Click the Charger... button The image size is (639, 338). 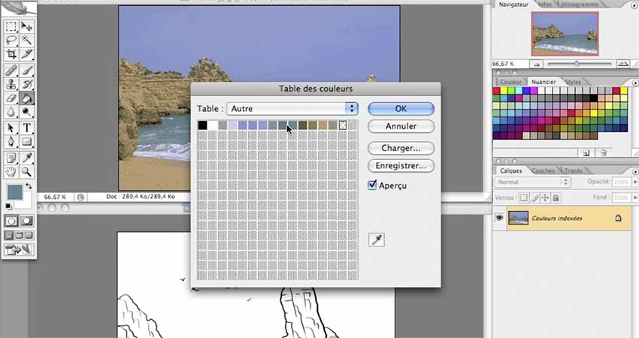[401, 148]
